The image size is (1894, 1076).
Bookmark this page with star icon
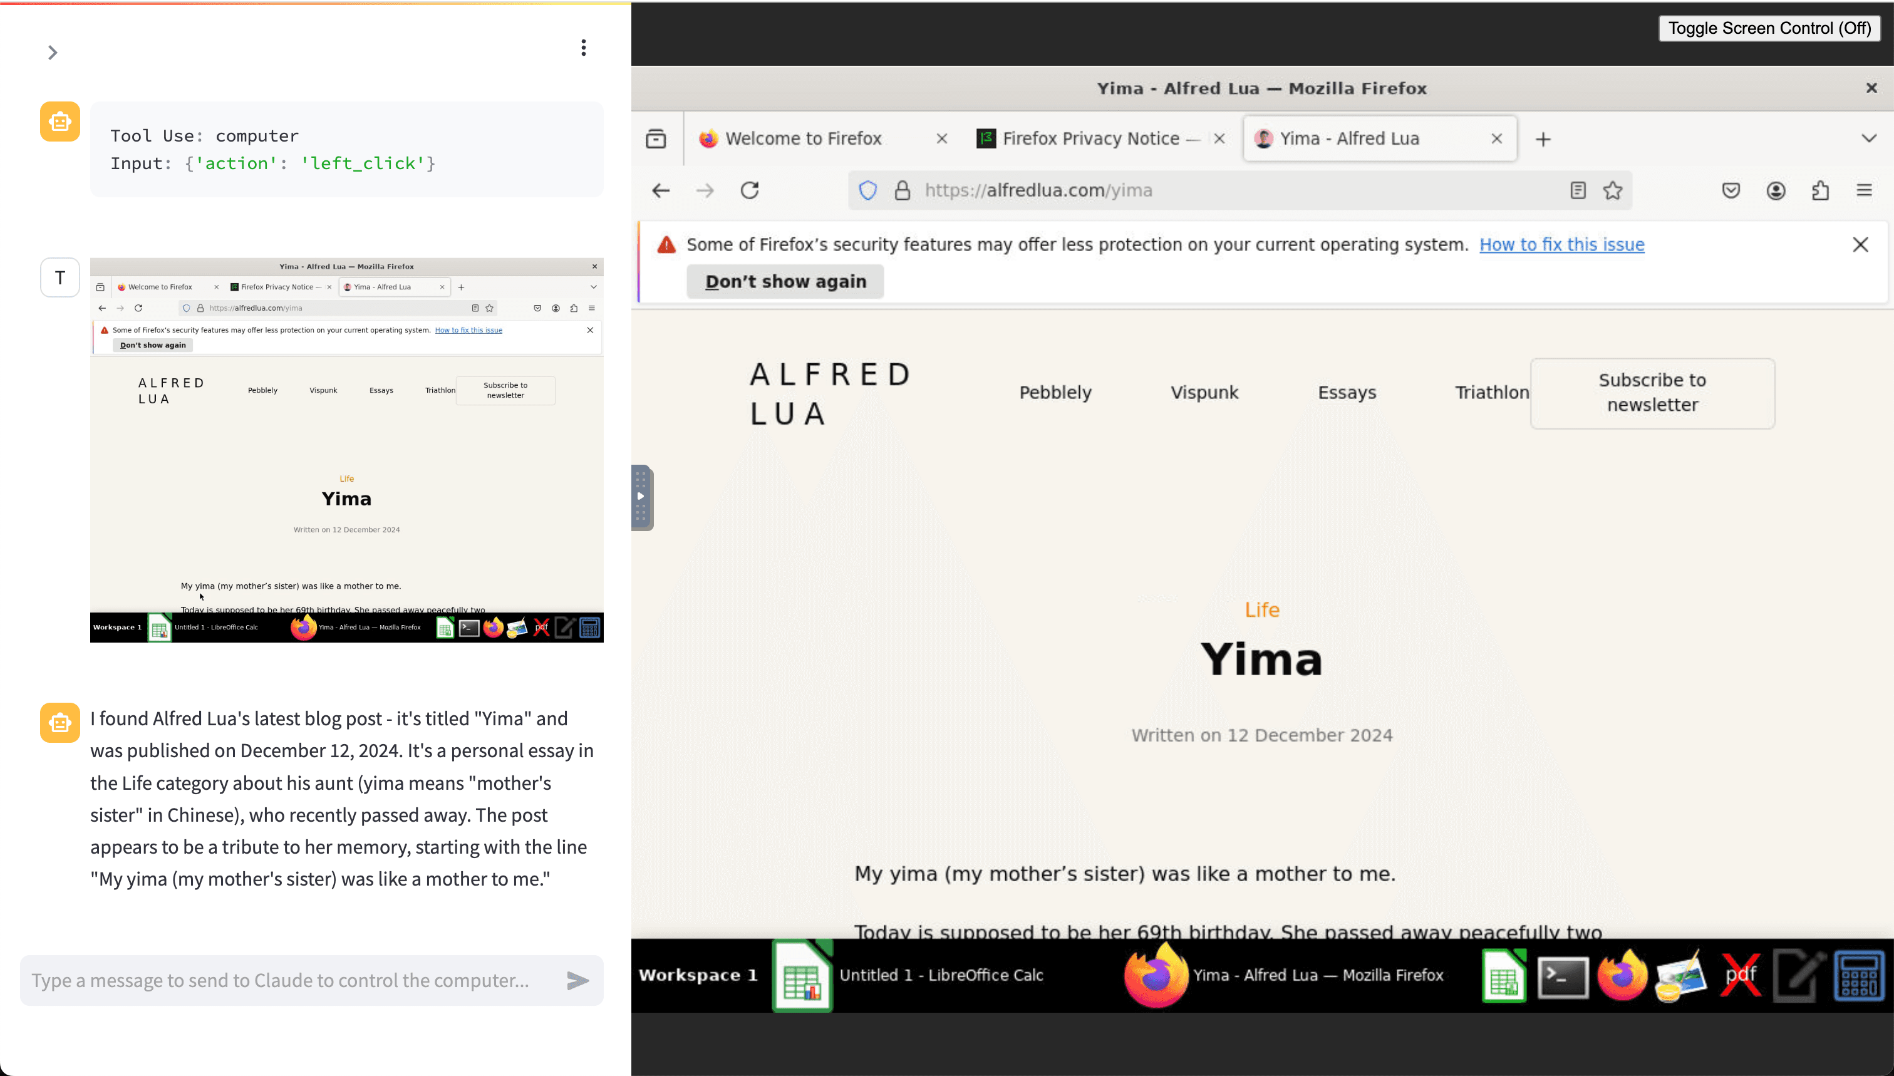tap(1612, 190)
